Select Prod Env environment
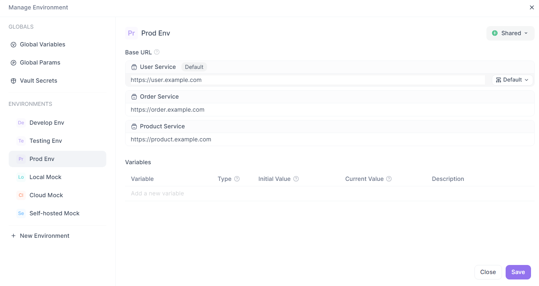Image resolution: width=539 pixels, height=286 pixels. point(57,159)
